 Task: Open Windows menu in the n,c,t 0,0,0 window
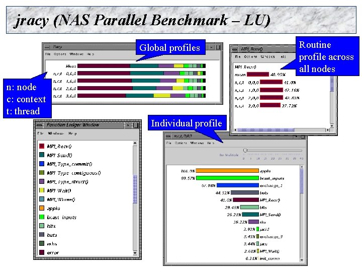[x=197, y=143]
